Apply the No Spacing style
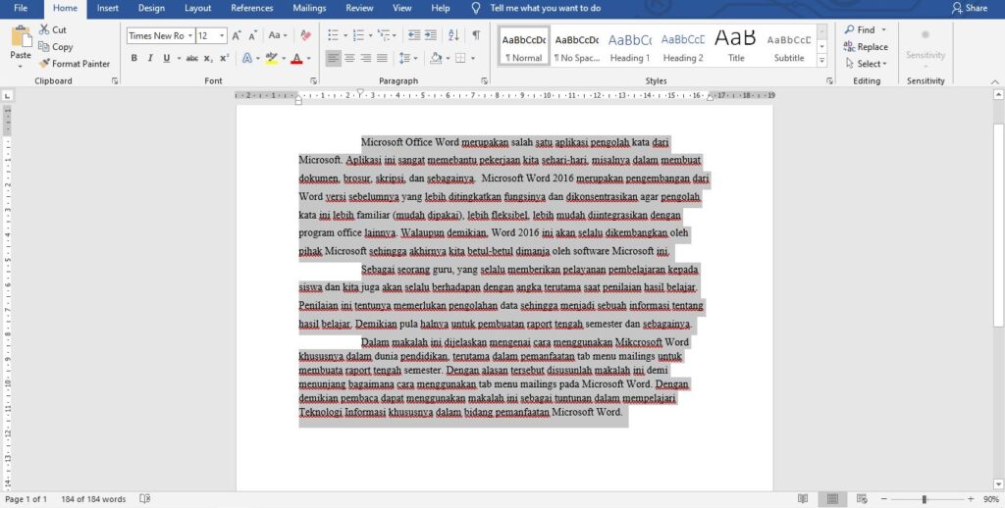This screenshot has width=1005, height=508. tap(577, 46)
